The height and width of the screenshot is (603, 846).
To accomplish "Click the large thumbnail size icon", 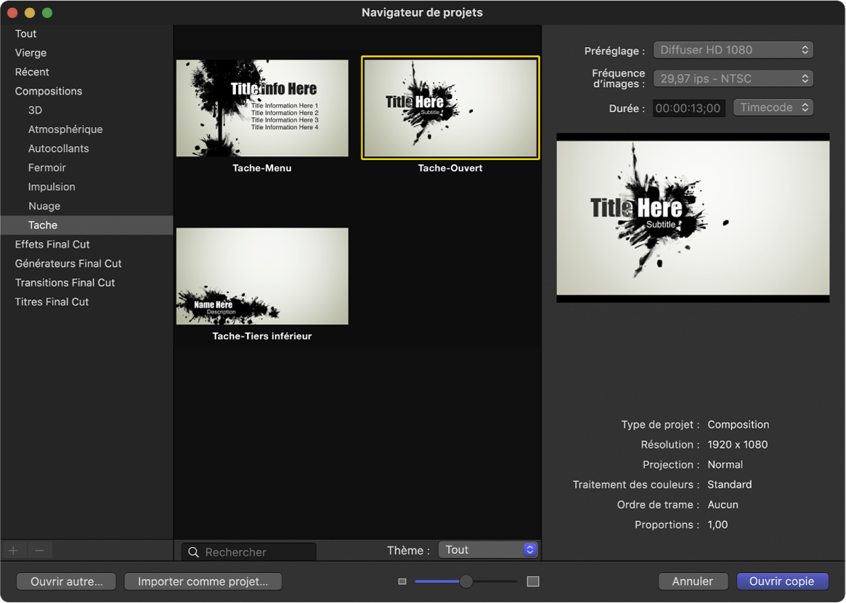I will pos(533,581).
